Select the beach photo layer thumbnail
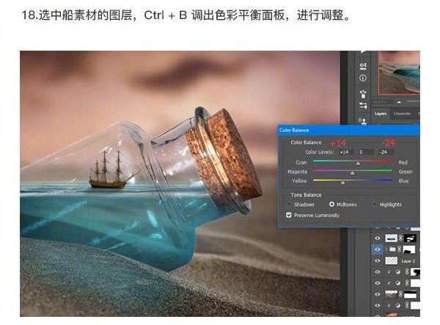 tap(392, 294)
